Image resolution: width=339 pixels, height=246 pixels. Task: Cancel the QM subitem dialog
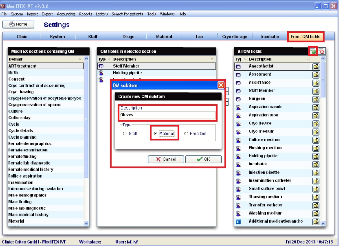pyautogui.click(x=166, y=159)
